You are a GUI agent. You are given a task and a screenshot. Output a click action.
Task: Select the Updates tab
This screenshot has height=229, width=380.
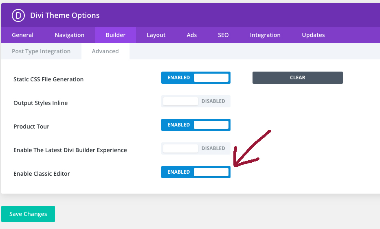click(313, 35)
